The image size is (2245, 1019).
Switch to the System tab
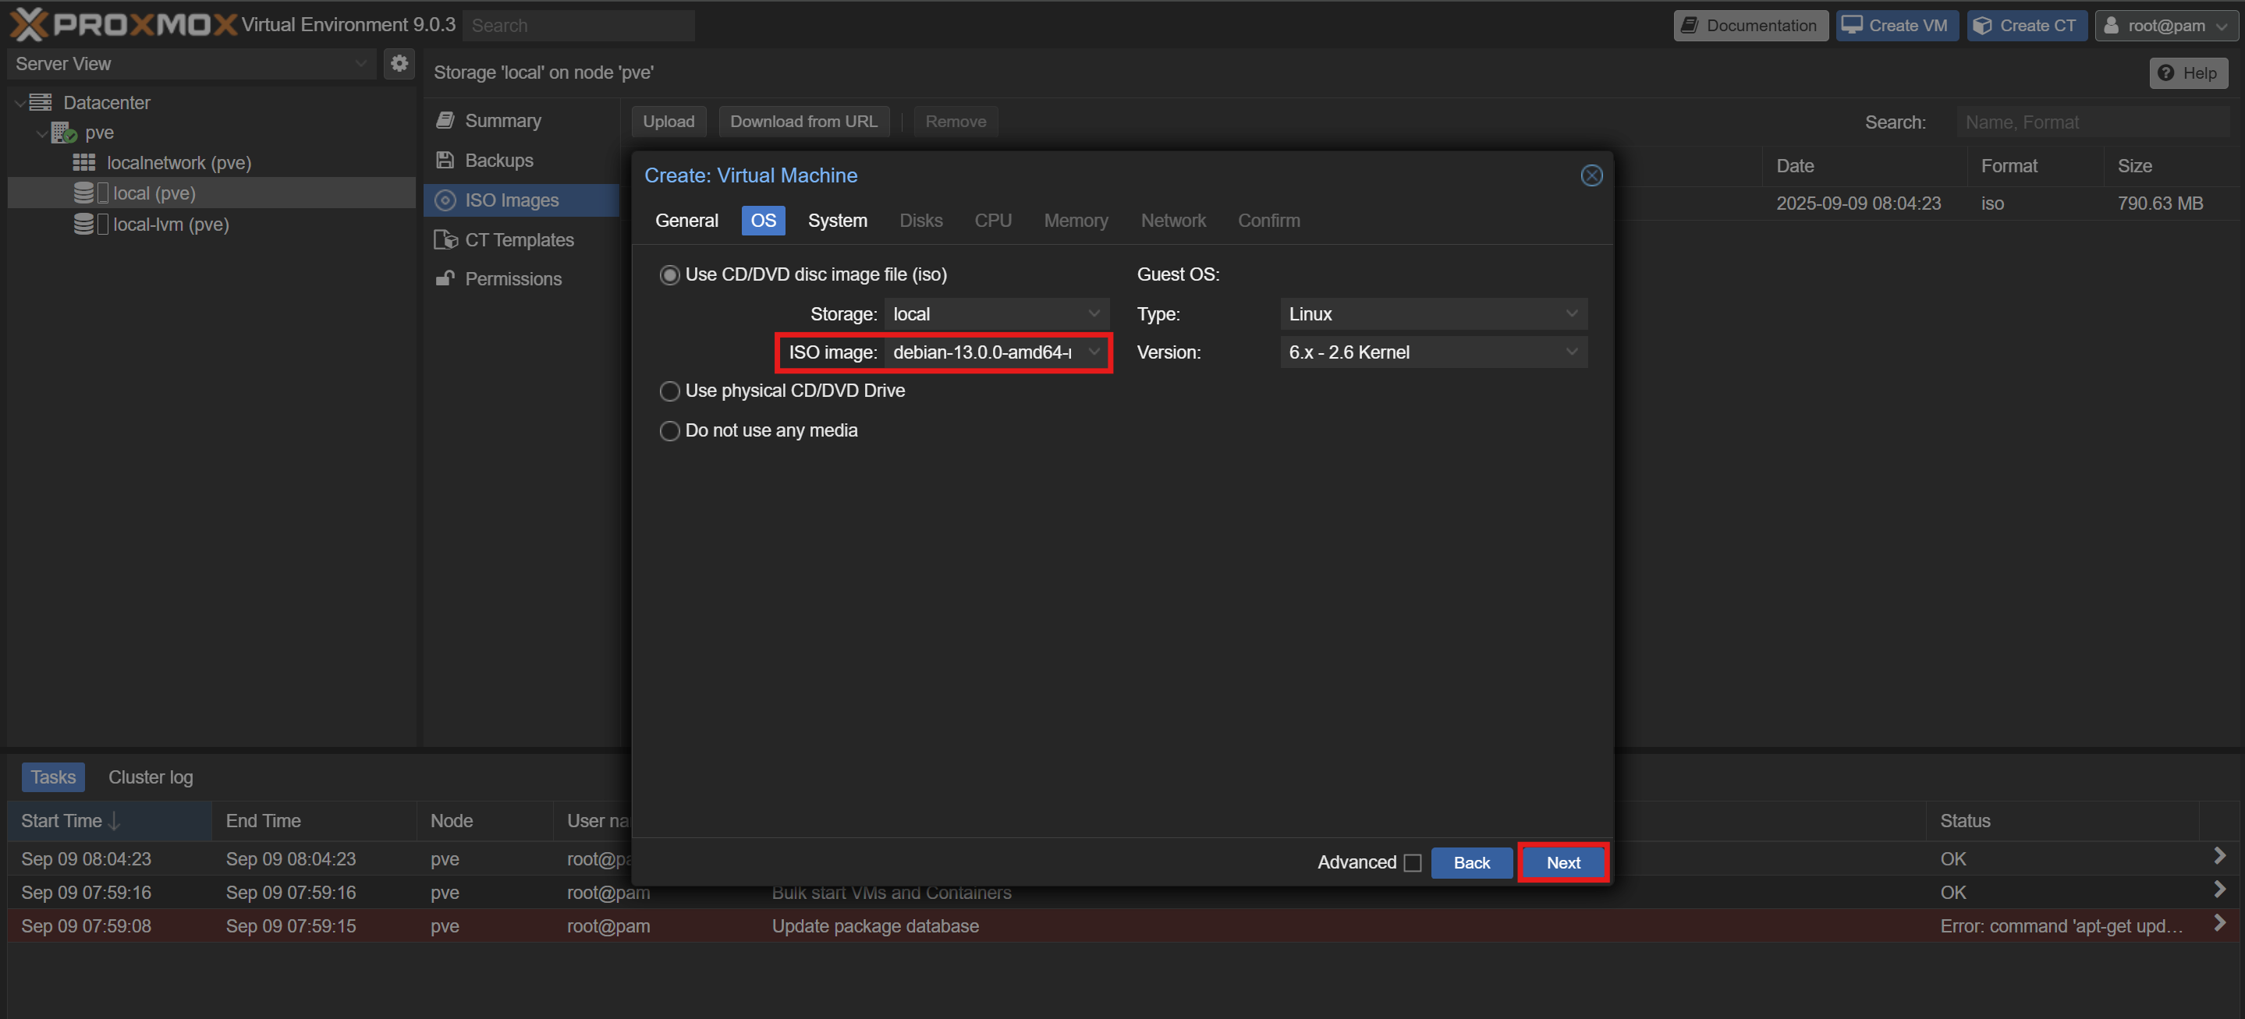pos(837,221)
